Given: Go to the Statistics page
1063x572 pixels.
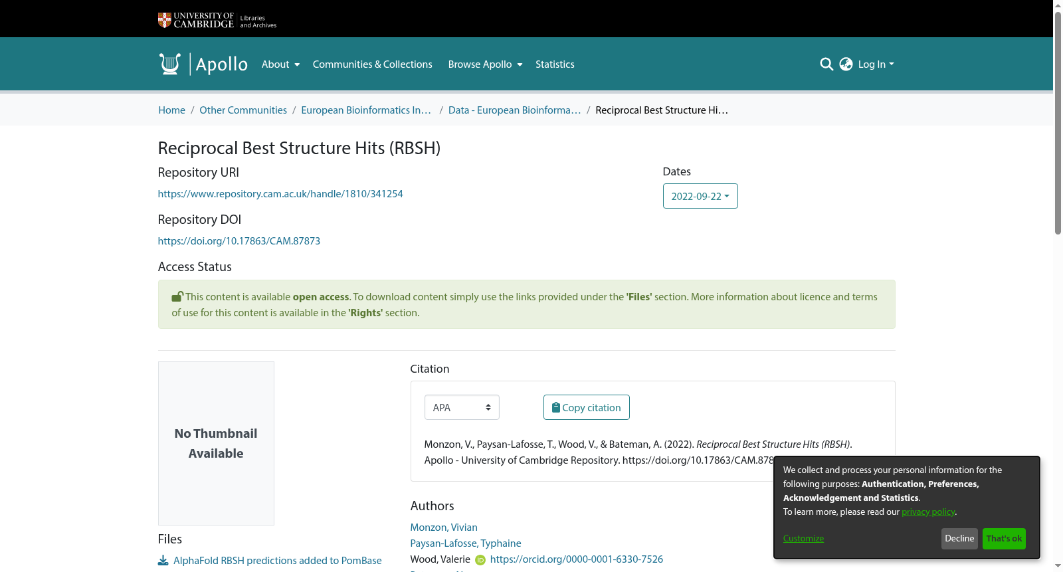Looking at the screenshot, I should point(555,64).
